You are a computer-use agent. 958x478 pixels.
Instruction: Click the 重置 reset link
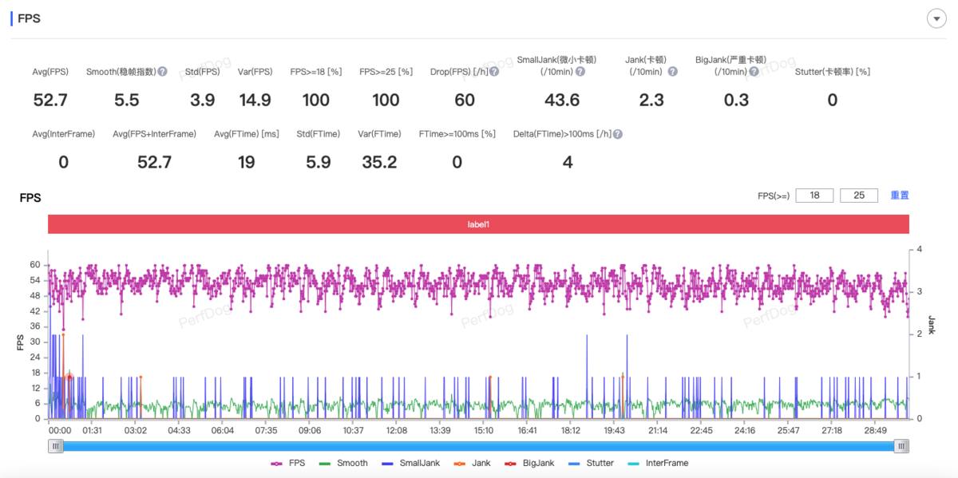(x=900, y=196)
